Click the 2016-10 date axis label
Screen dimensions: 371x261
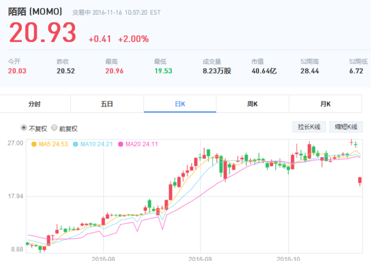(x=288, y=259)
